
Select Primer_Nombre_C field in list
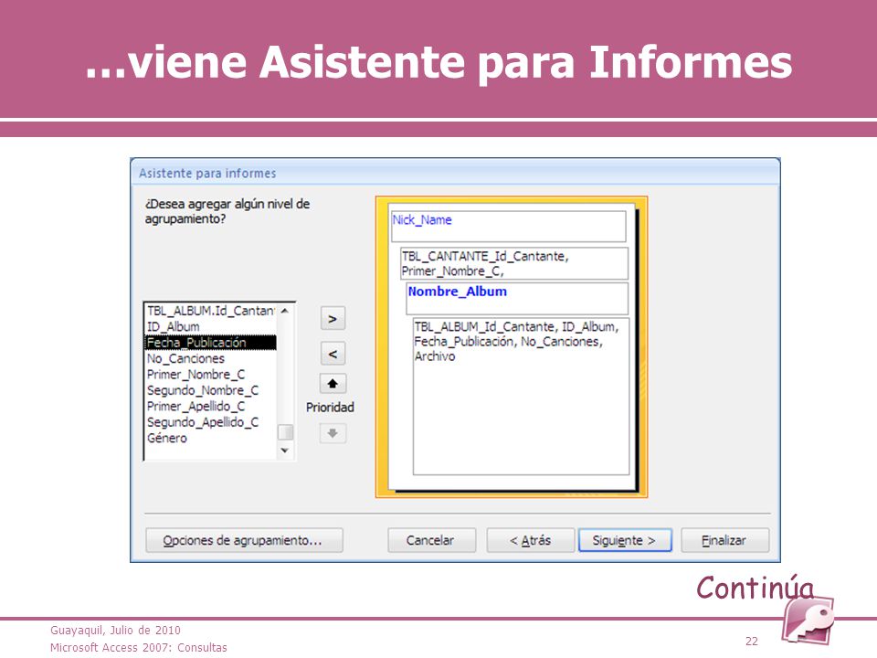tap(210, 375)
